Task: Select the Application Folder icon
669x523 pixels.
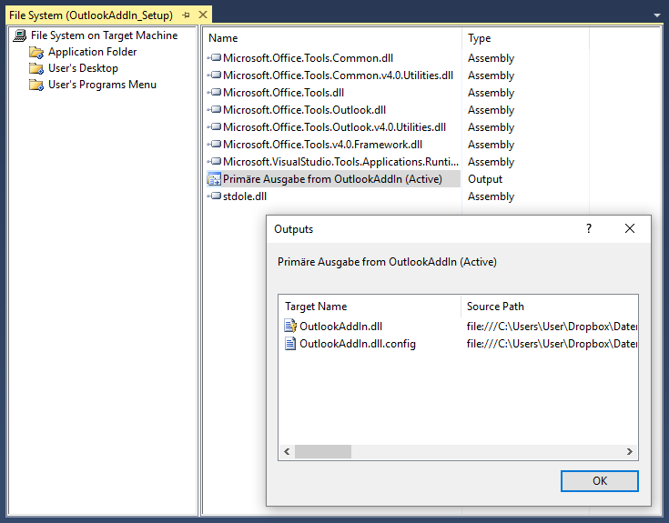Action: tap(36, 52)
